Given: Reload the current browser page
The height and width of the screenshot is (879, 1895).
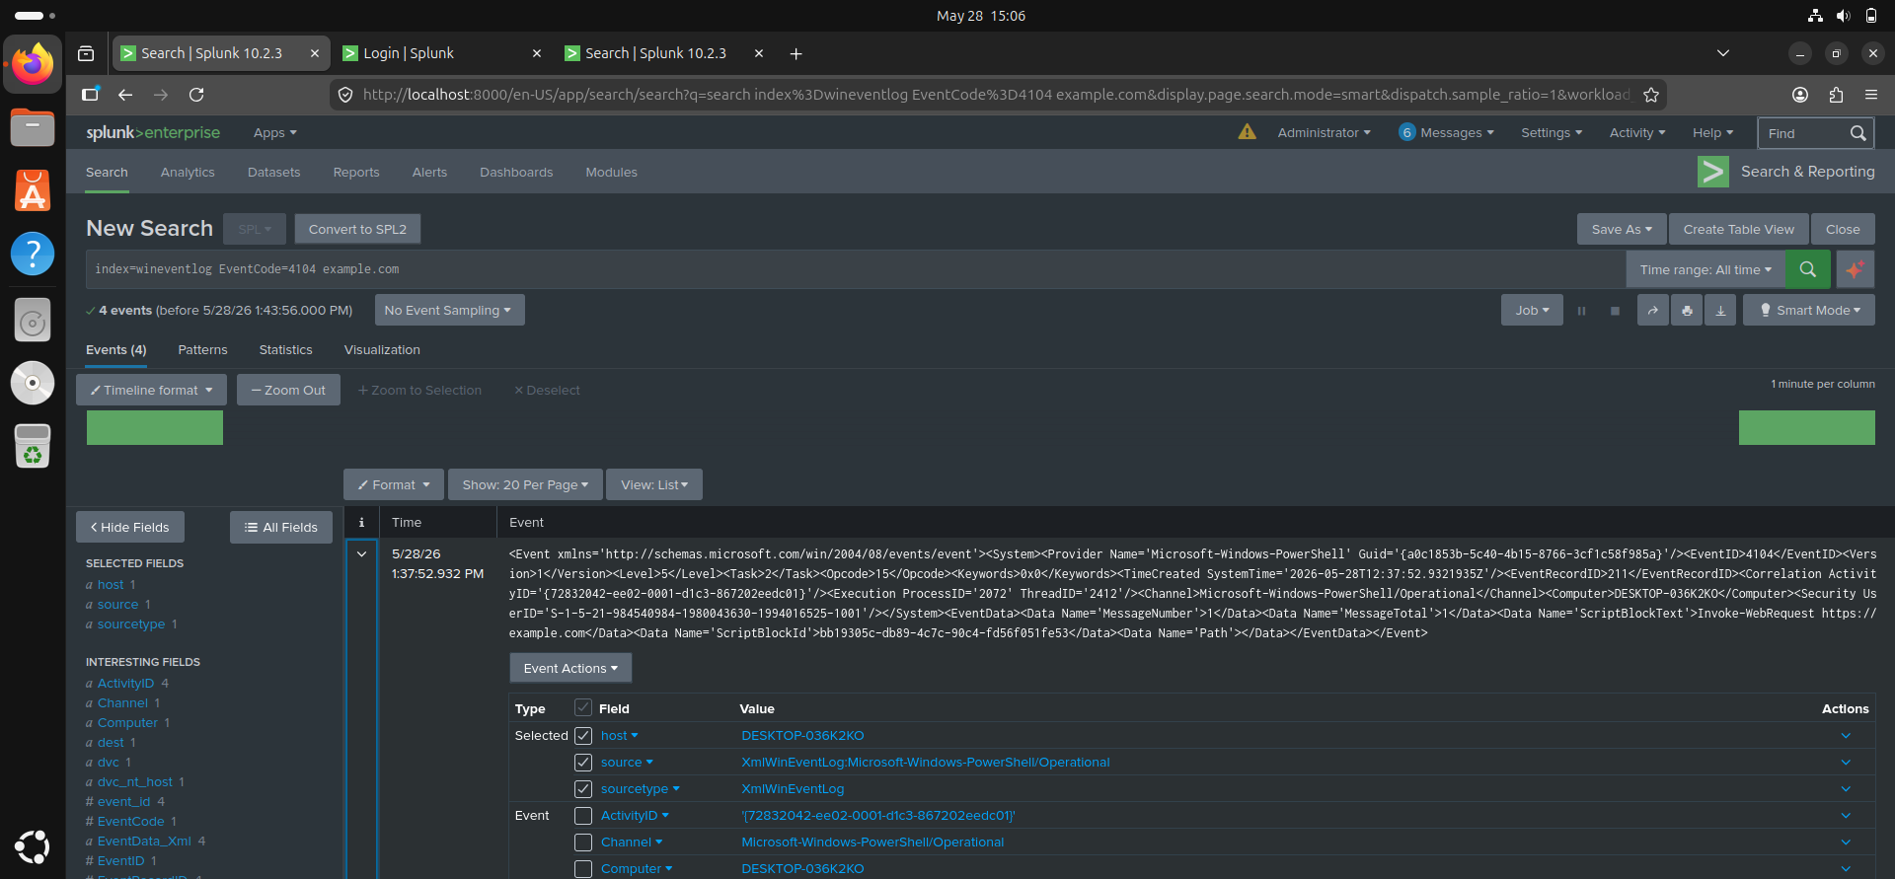Looking at the screenshot, I should point(196,95).
